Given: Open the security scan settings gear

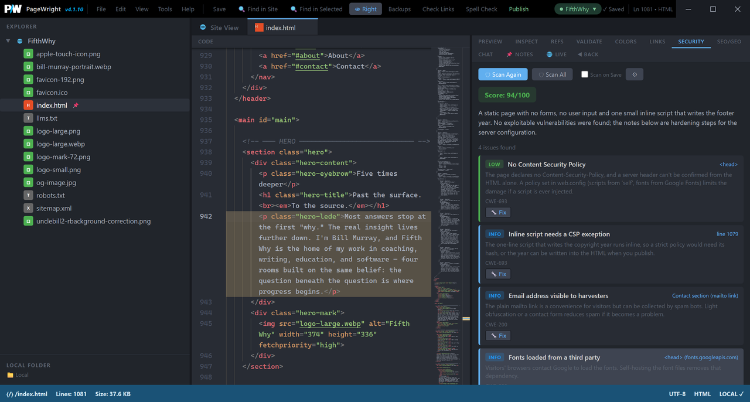Looking at the screenshot, I should click(635, 74).
